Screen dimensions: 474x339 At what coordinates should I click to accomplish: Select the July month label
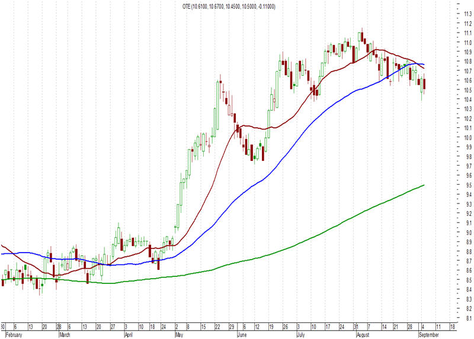click(300, 335)
